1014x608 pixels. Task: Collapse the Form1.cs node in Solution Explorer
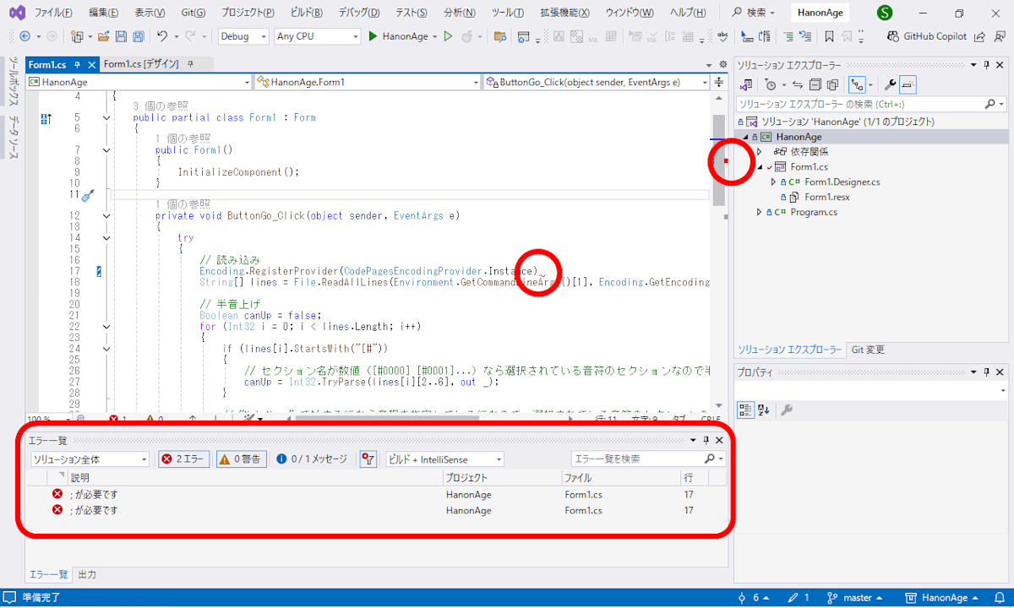[x=759, y=167]
